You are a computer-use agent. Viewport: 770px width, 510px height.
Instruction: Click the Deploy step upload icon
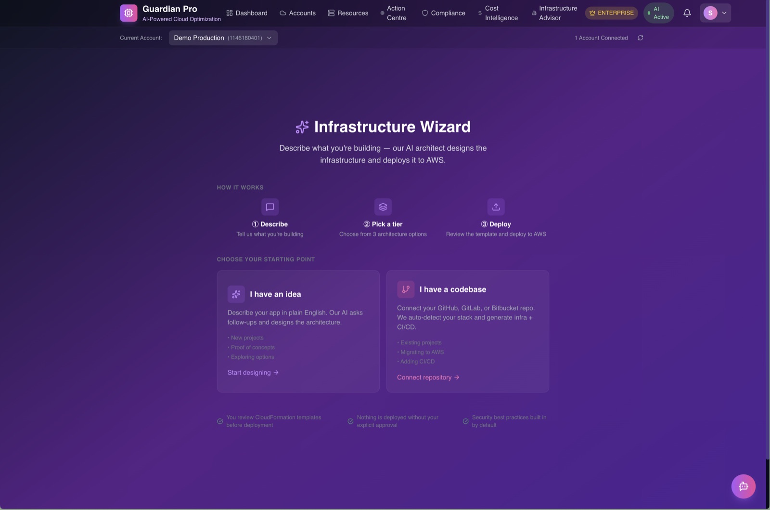[x=496, y=207]
